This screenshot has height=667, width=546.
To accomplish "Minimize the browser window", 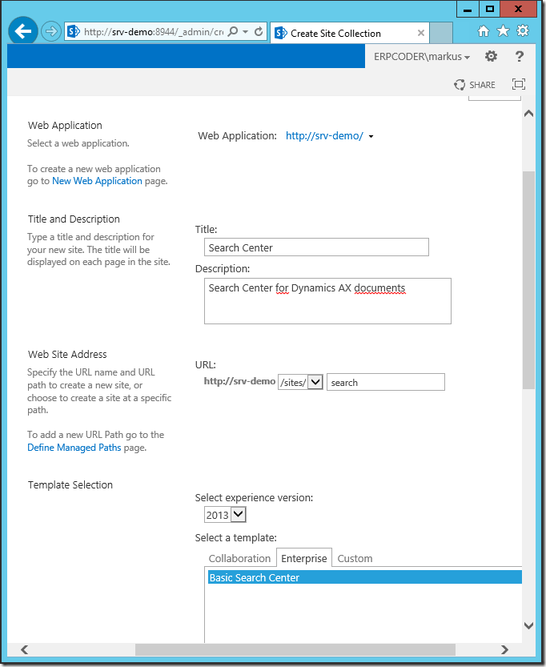I will point(468,9).
